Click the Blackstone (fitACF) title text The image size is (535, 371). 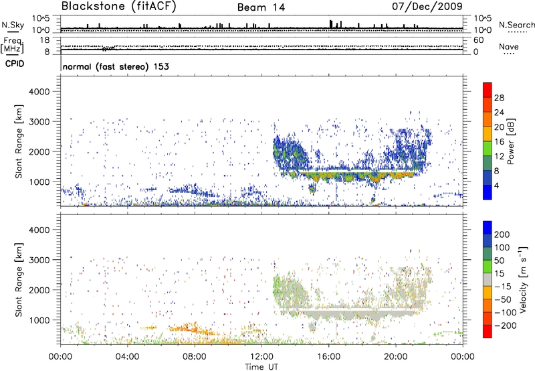tap(118, 7)
